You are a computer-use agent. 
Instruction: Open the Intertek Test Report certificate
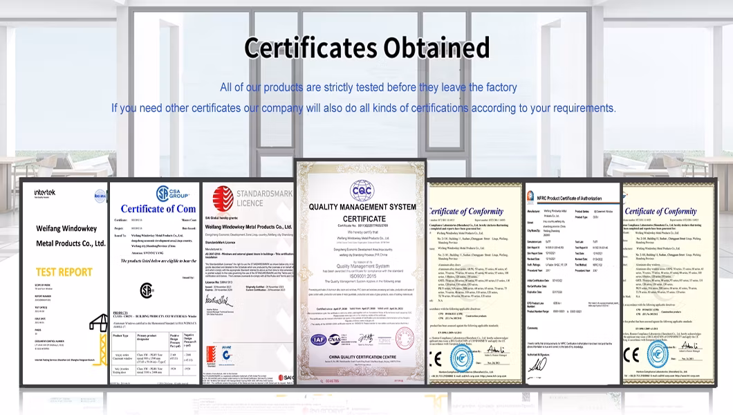click(x=65, y=283)
